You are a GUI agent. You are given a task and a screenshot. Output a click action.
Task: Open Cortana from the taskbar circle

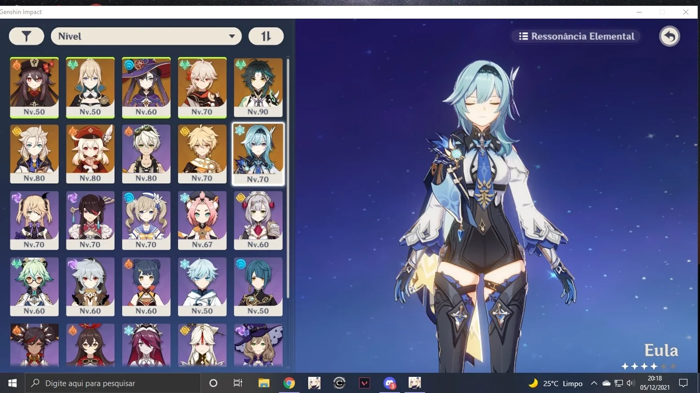pyautogui.click(x=213, y=383)
